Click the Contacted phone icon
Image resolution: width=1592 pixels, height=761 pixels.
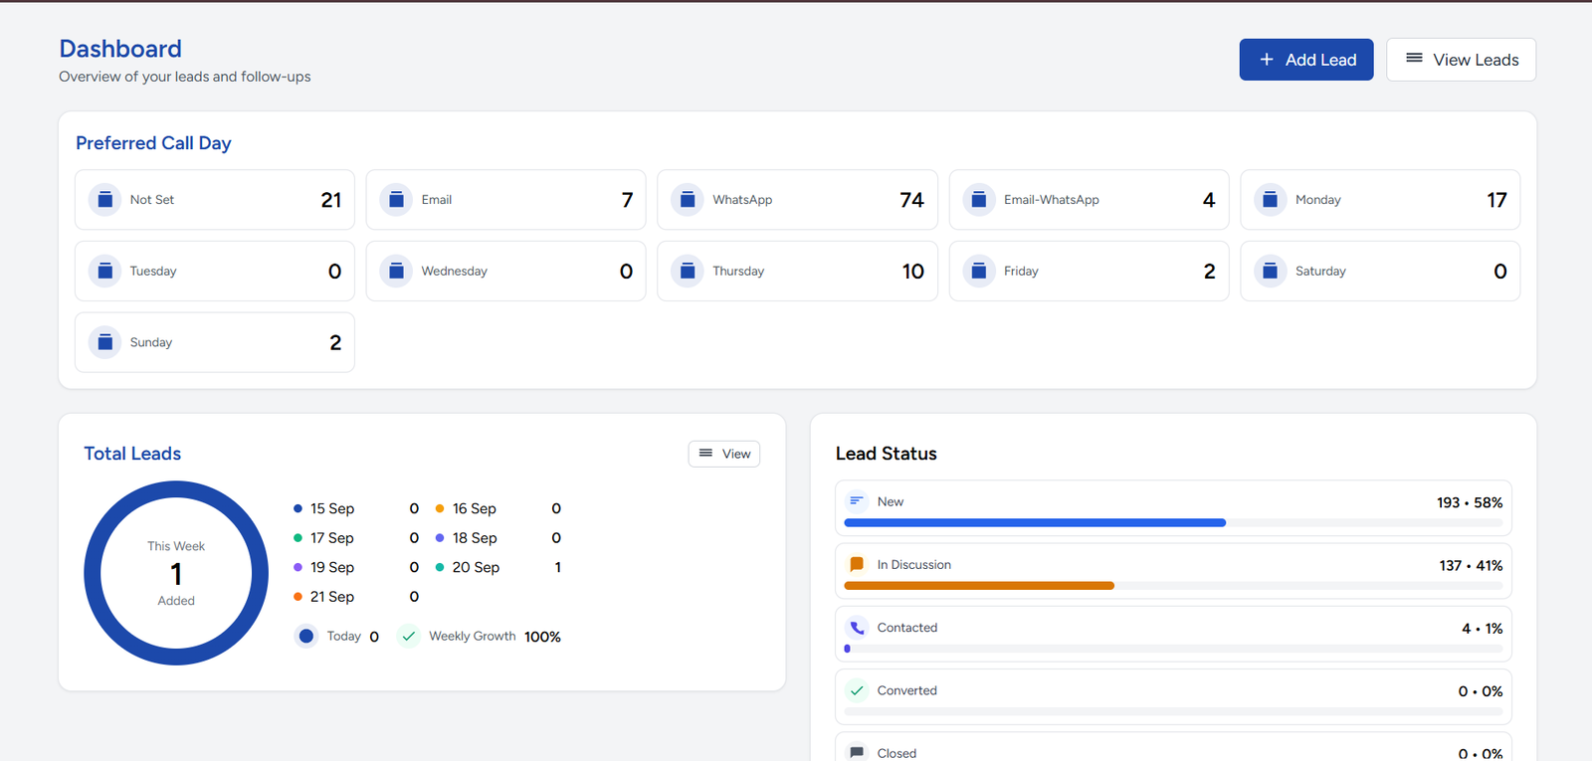[x=857, y=628]
